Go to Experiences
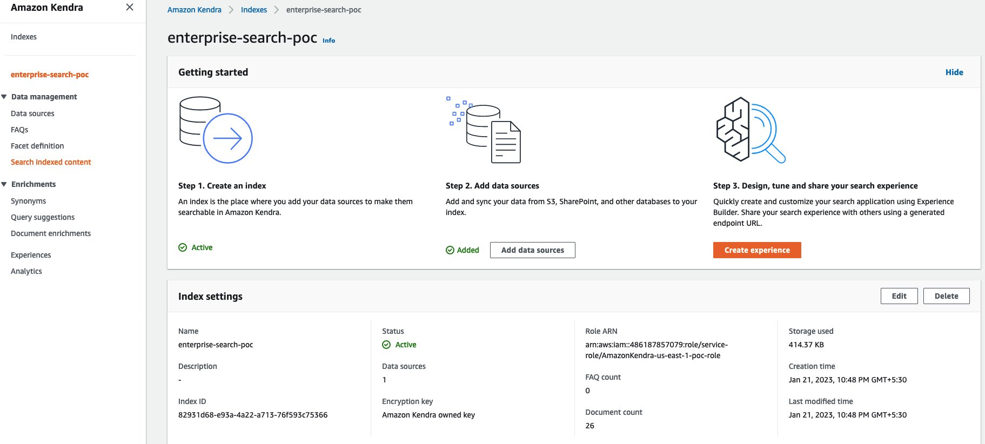 coord(31,255)
